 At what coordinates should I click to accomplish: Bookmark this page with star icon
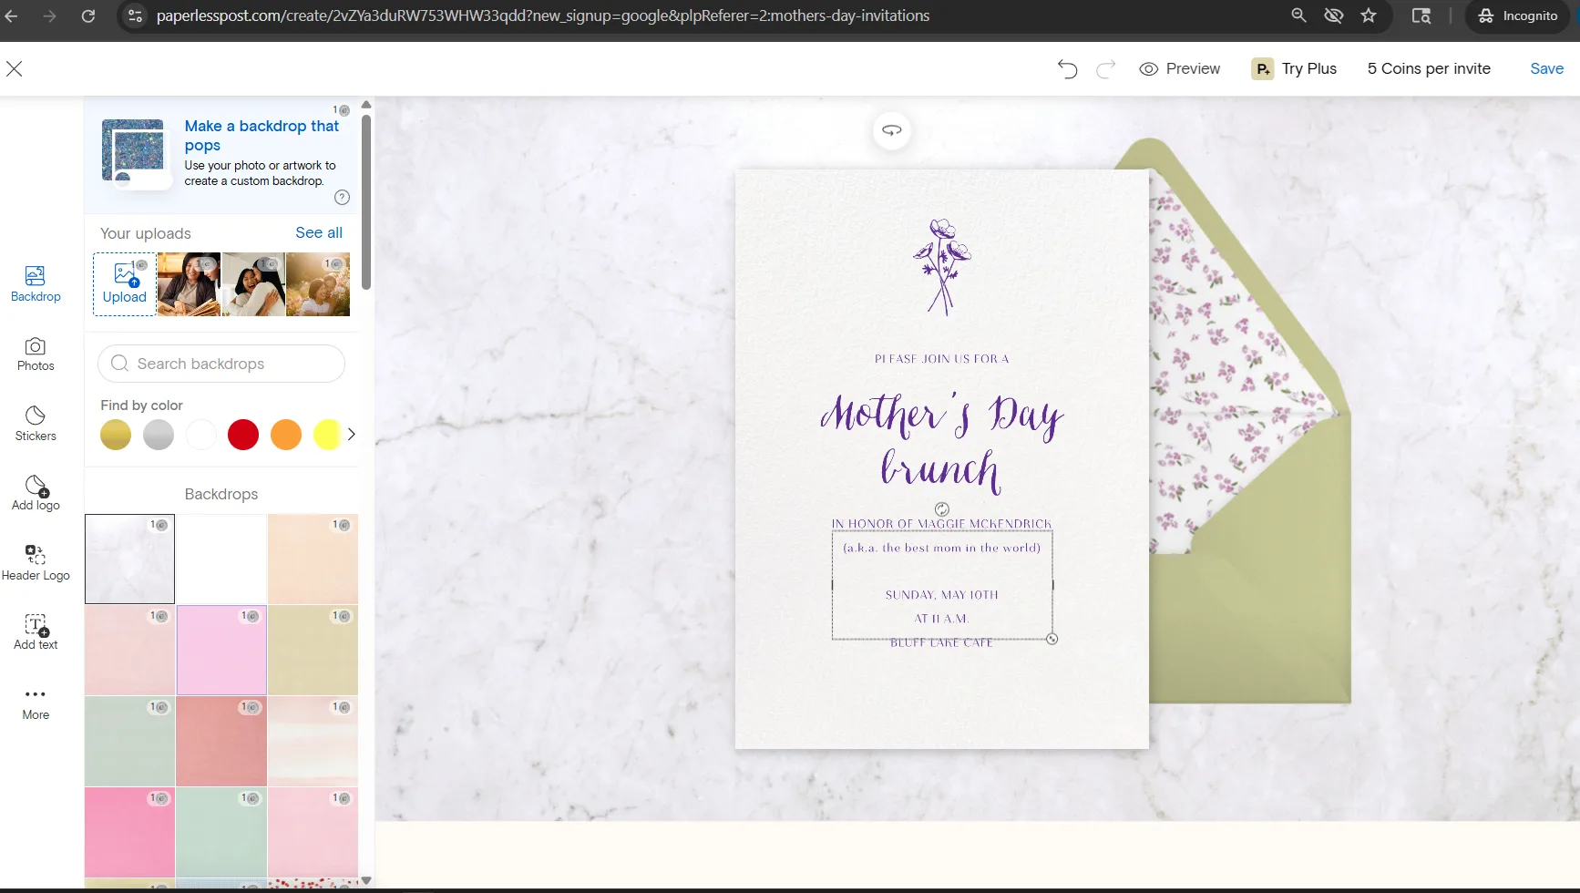point(1369,15)
